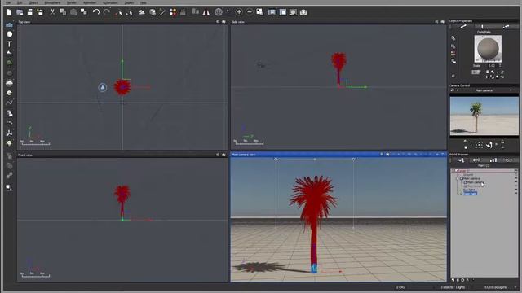Open second tab of World Browser
This screenshot has height=293, width=522.
476,160
